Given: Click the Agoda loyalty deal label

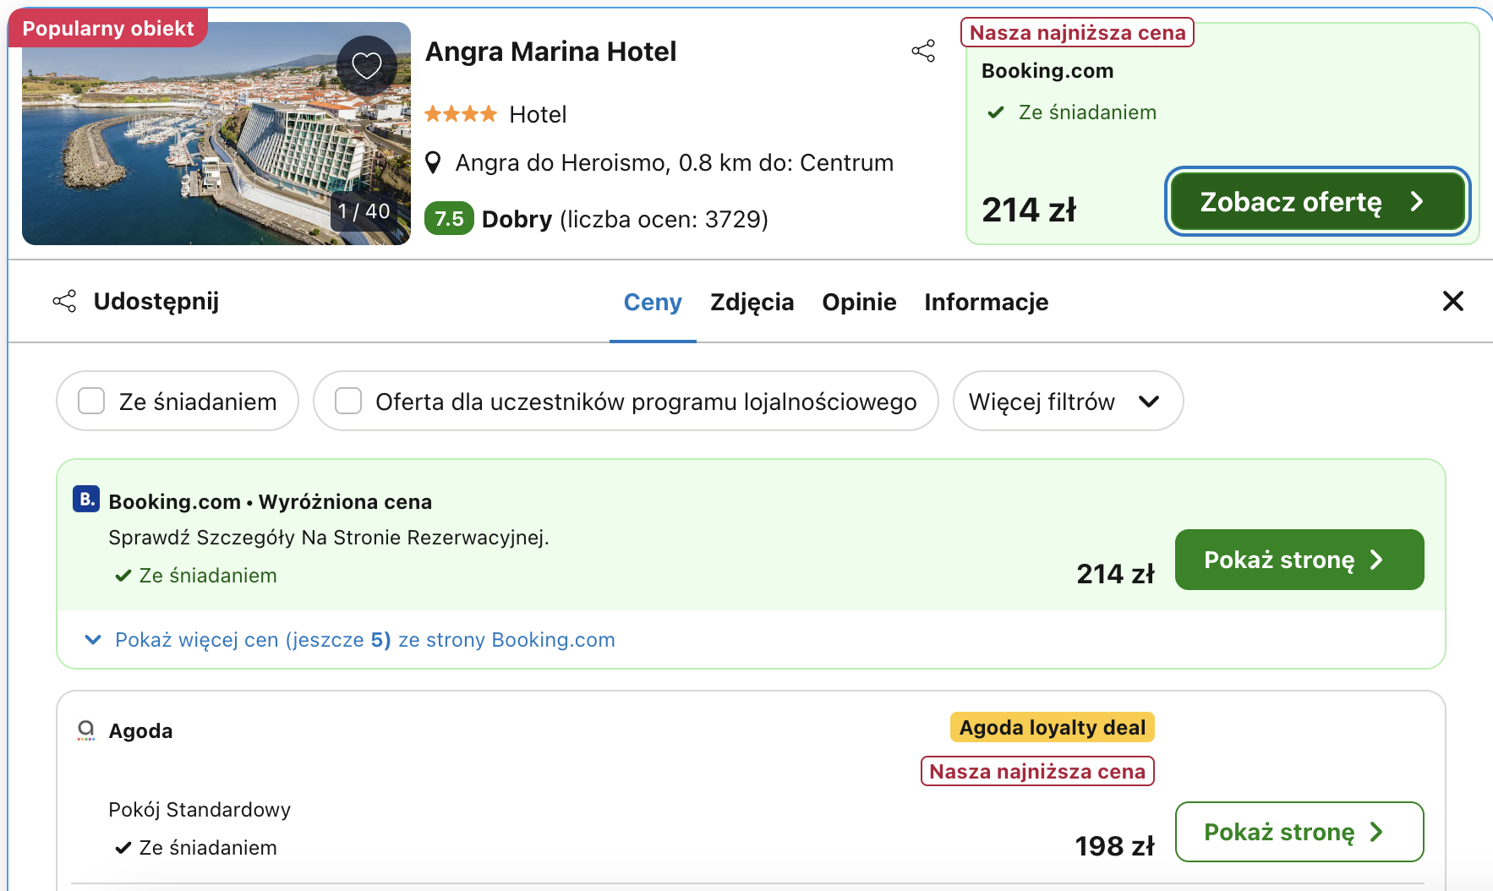Looking at the screenshot, I should (1051, 726).
